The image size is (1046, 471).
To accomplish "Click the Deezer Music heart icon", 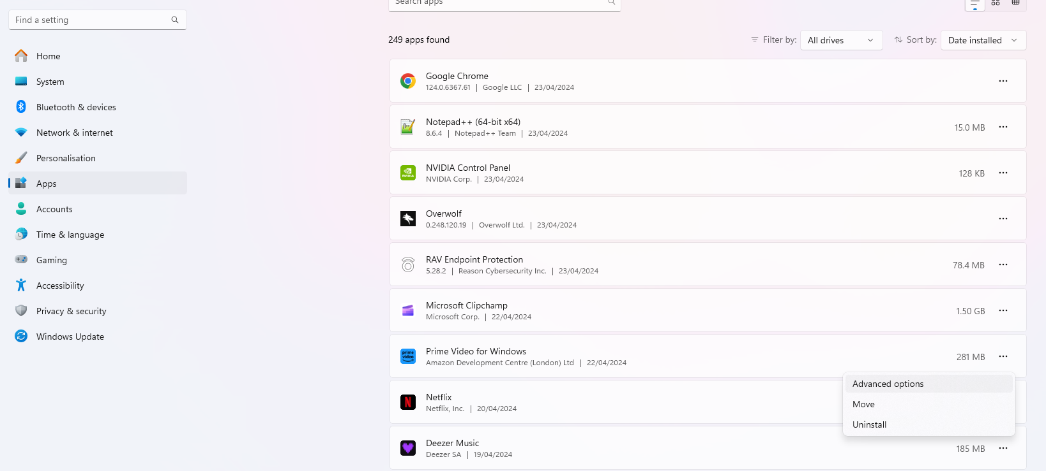I will (408, 448).
